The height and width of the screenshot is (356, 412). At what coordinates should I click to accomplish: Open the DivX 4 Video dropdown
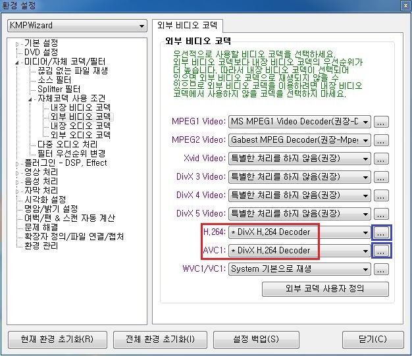(299, 195)
